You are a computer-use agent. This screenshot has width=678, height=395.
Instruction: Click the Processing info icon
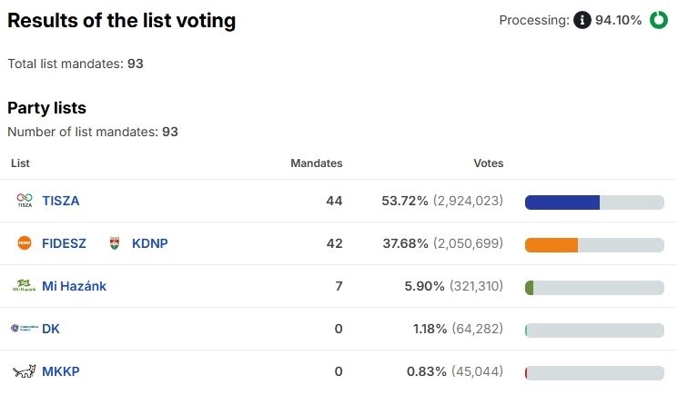582,20
